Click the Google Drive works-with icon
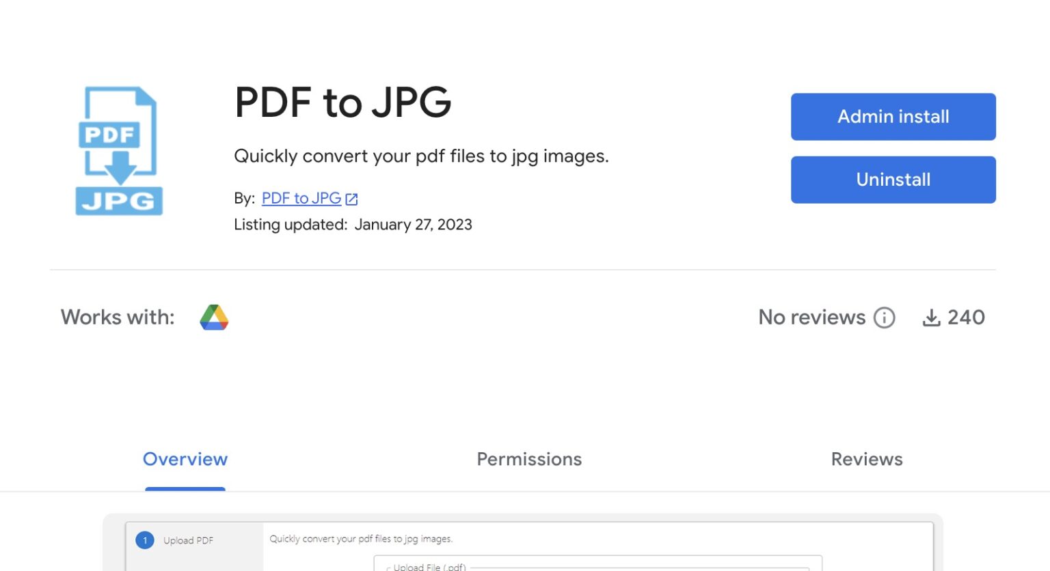 click(x=214, y=318)
